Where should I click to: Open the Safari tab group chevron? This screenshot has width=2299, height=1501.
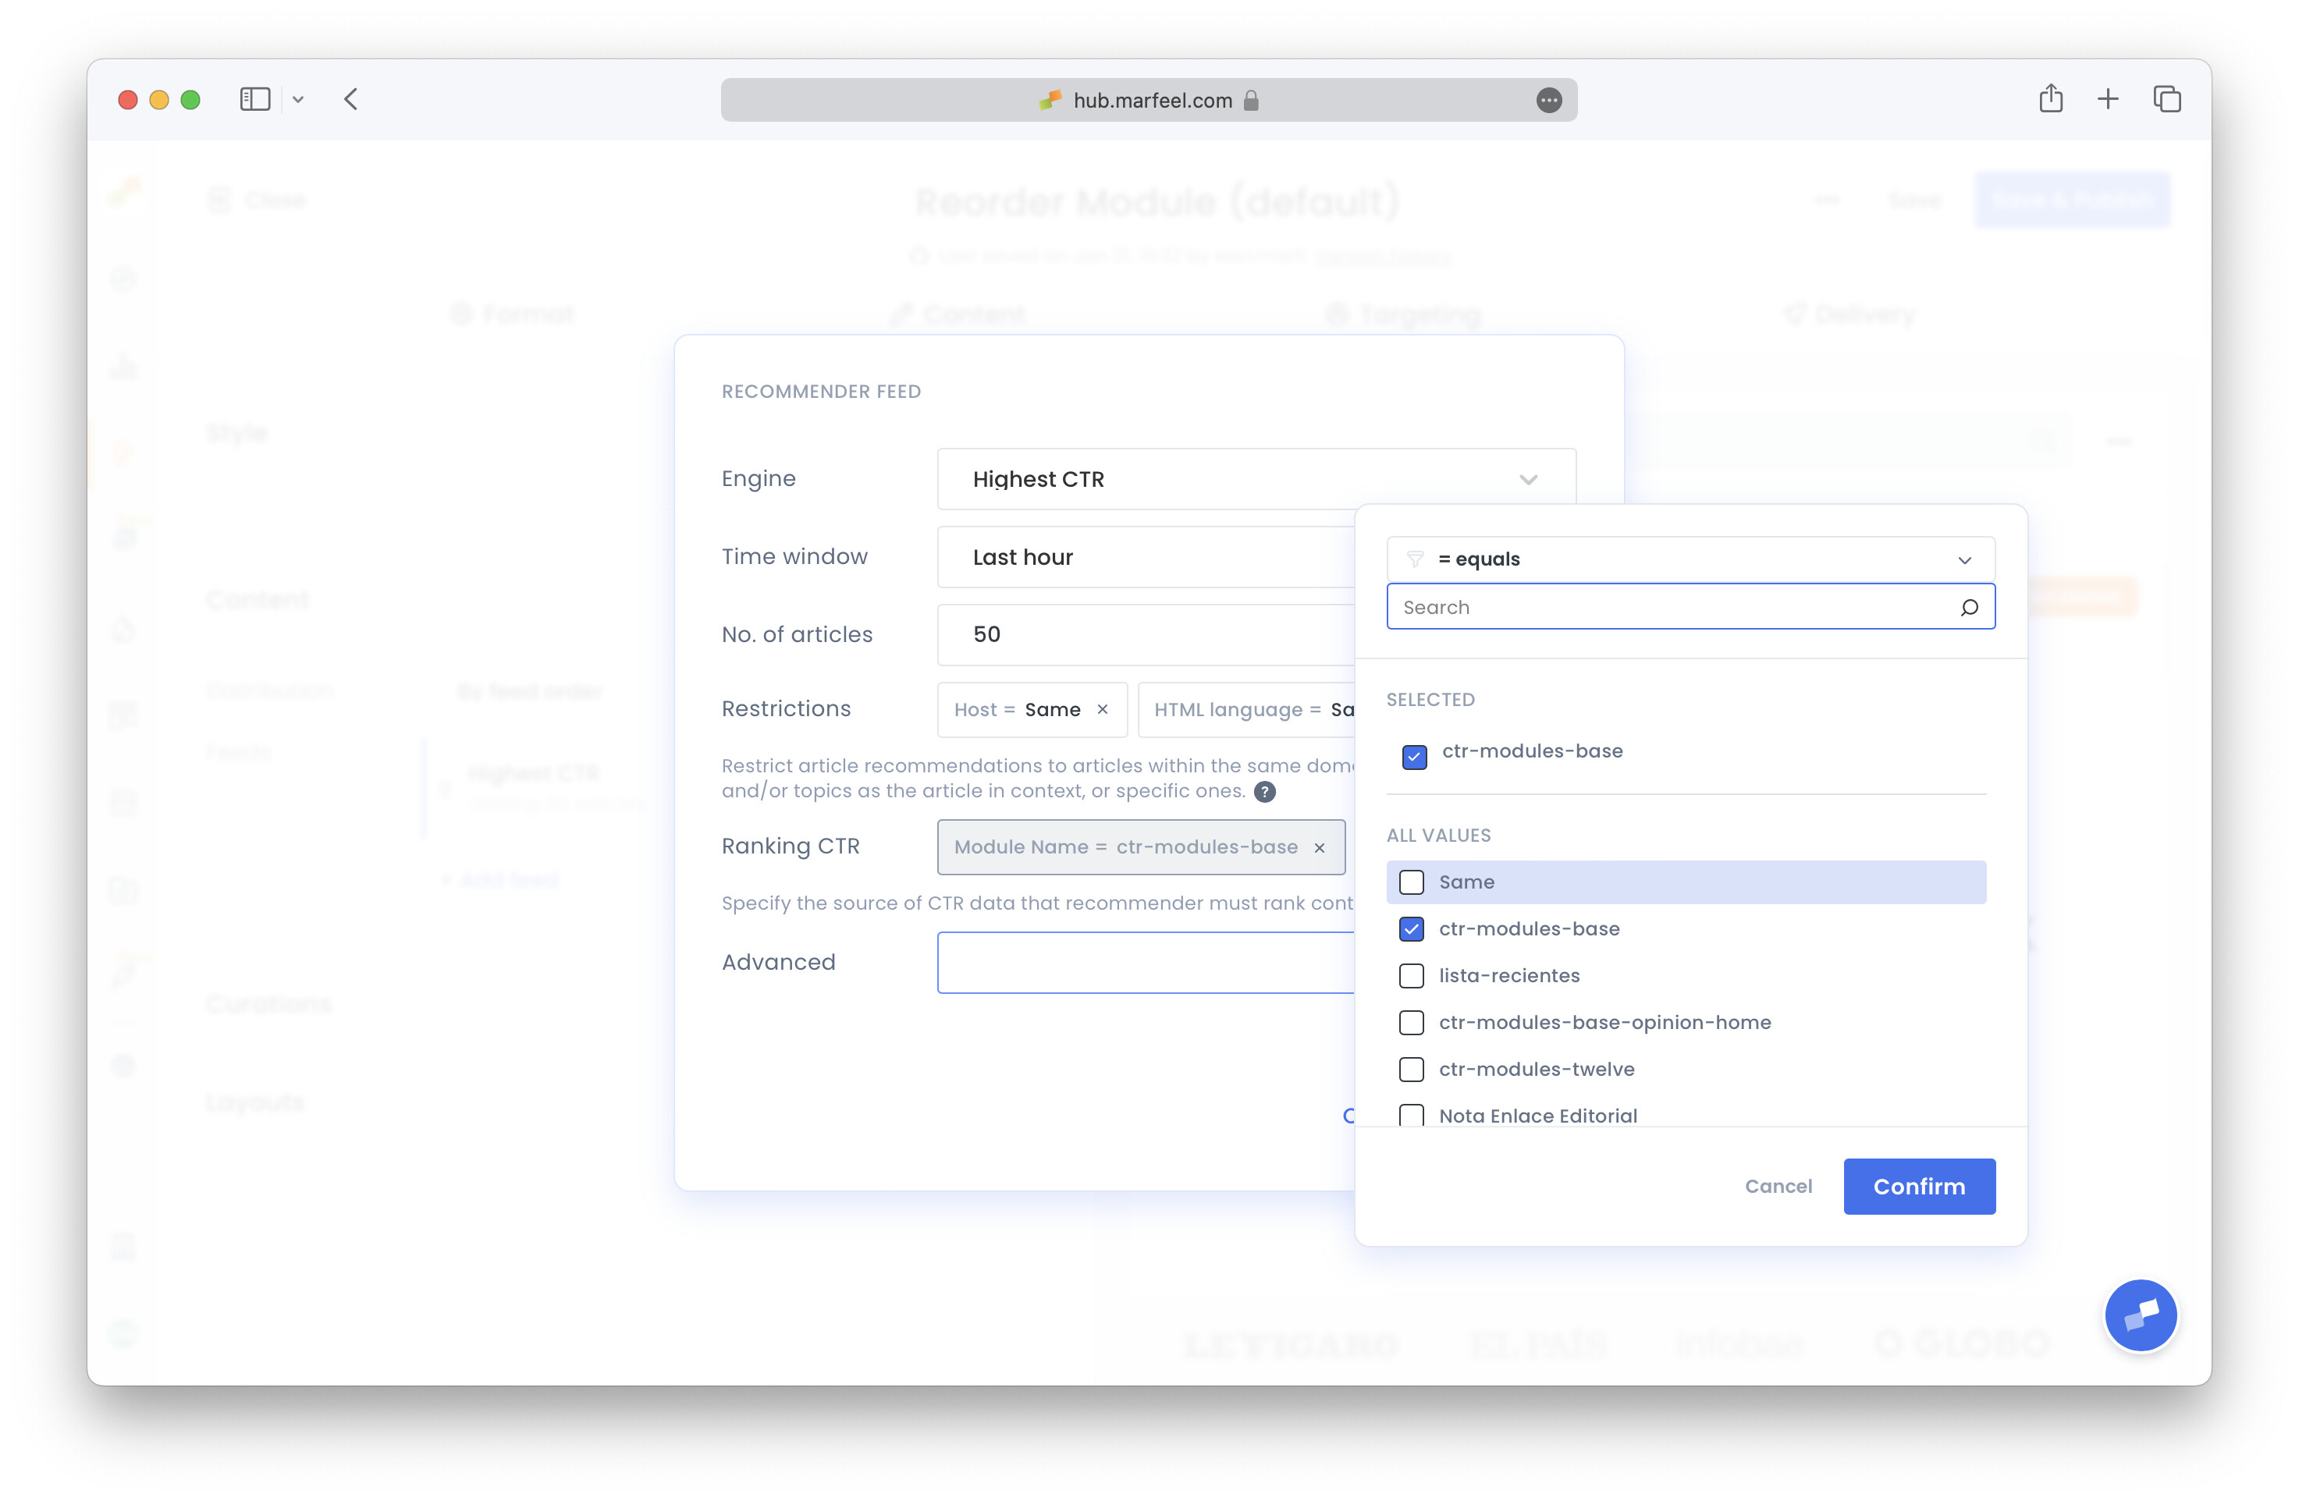coord(297,100)
